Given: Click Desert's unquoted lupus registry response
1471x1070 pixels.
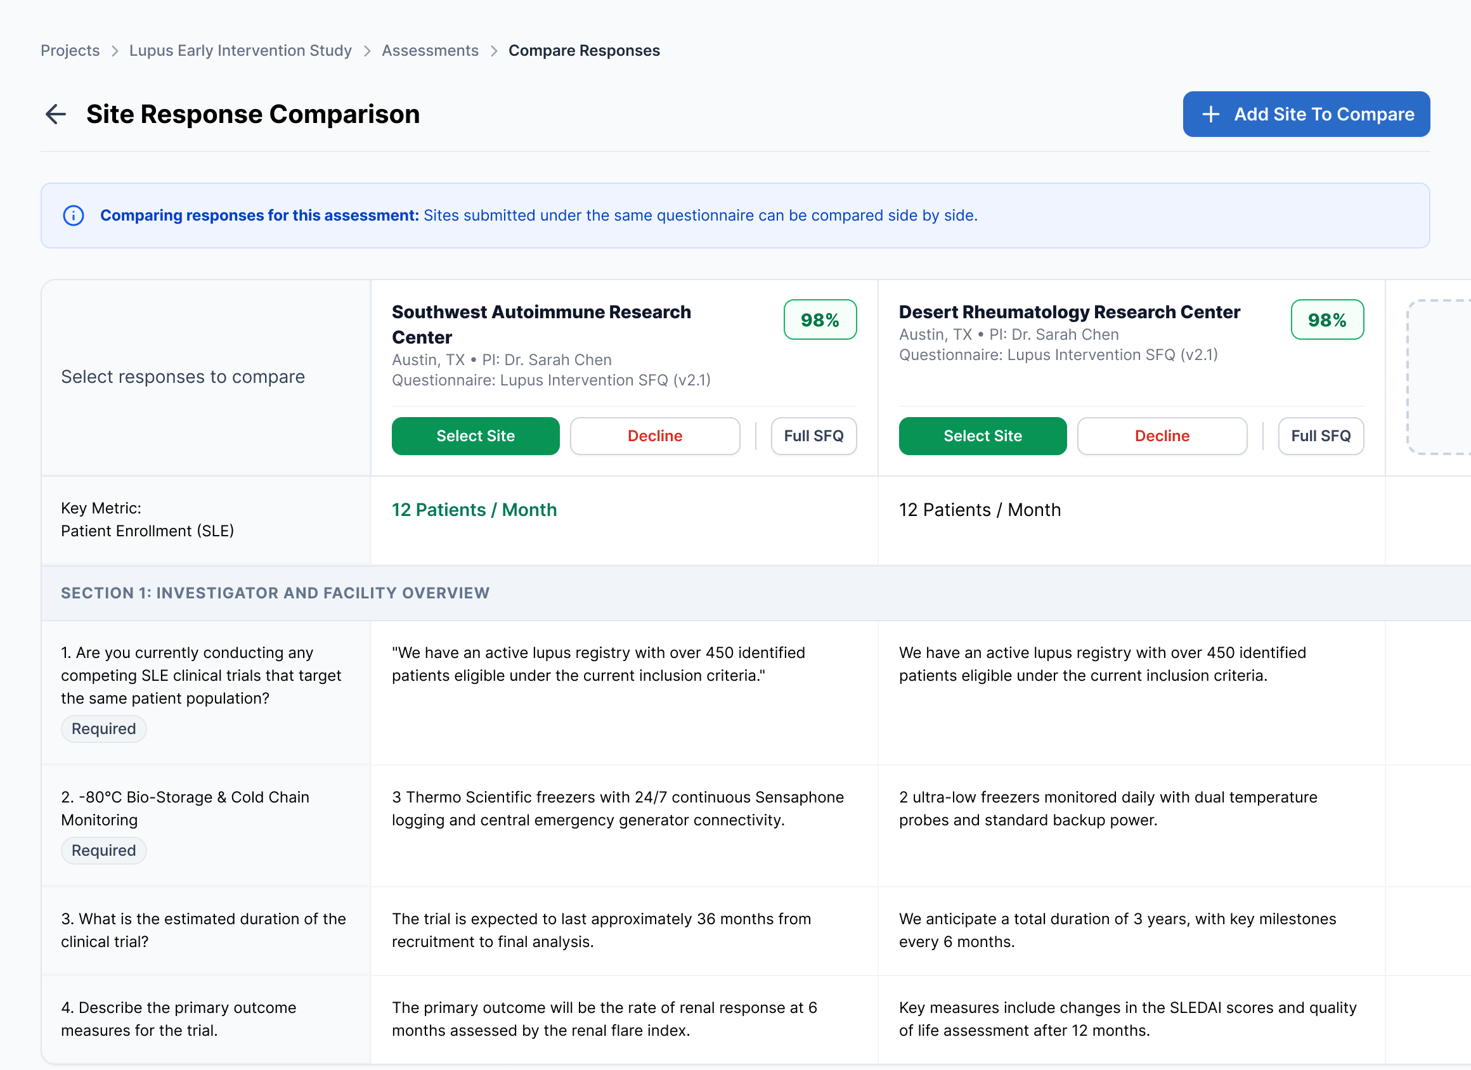Looking at the screenshot, I should pos(1102,664).
